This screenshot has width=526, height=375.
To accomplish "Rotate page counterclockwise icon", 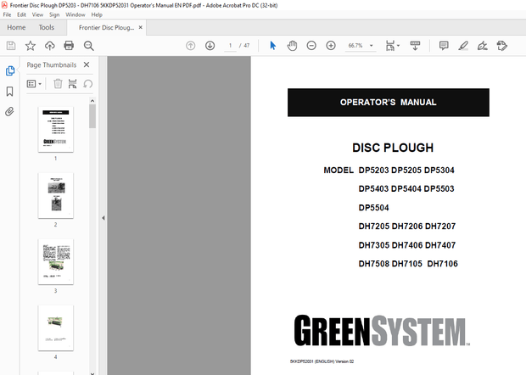I will pyautogui.click(x=88, y=83).
